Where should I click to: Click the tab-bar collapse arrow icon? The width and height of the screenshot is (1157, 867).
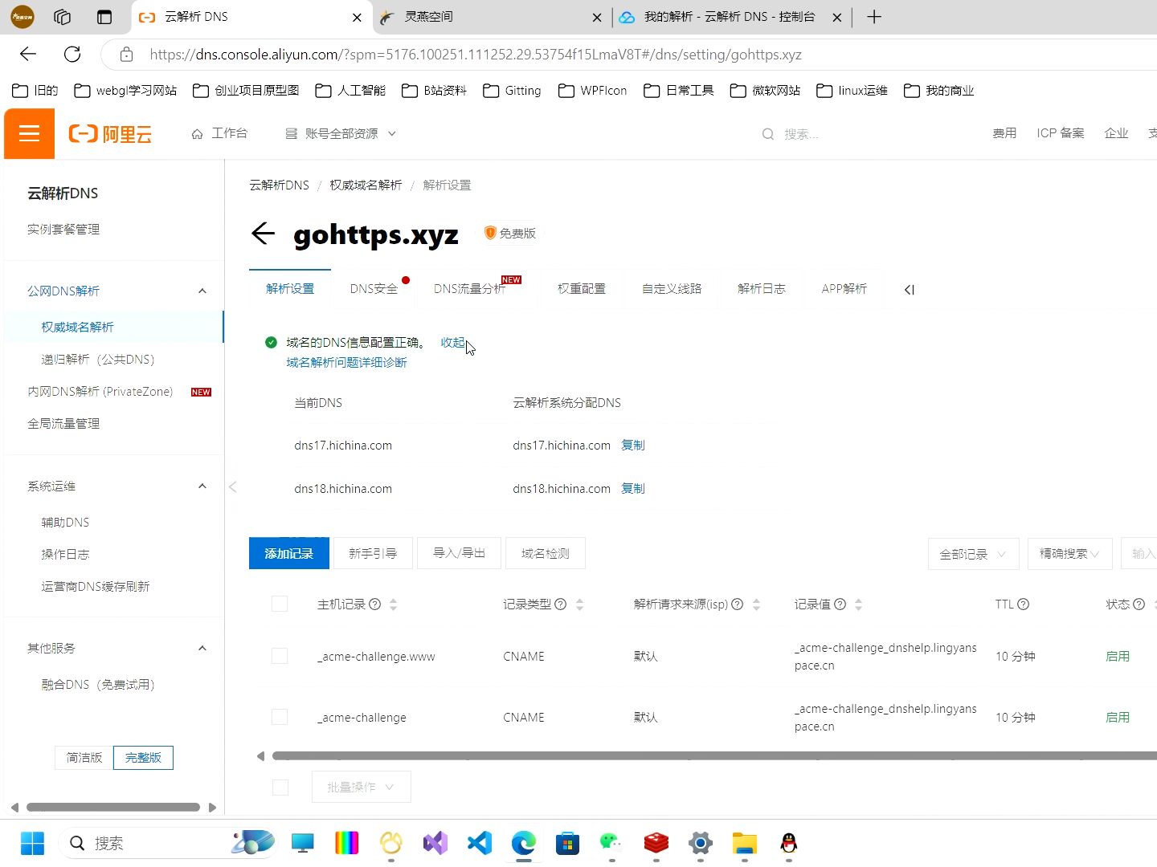[x=909, y=290]
